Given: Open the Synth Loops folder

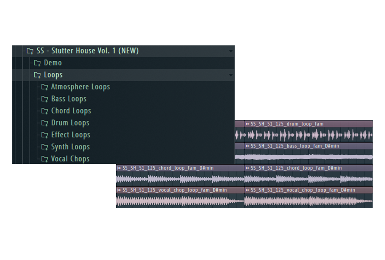Looking at the screenshot, I should [x=70, y=147].
